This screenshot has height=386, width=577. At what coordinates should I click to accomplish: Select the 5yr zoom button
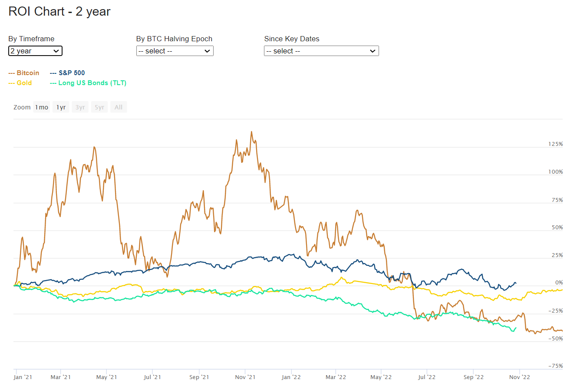(99, 107)
